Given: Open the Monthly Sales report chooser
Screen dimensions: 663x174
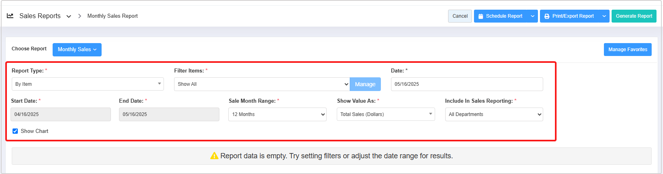Looking at the screenshot, I should [x=77, y=50].
